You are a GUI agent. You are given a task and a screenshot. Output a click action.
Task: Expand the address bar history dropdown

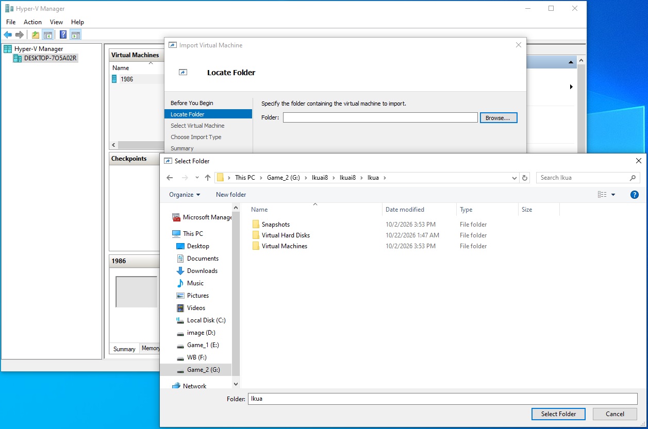[514, 178]
